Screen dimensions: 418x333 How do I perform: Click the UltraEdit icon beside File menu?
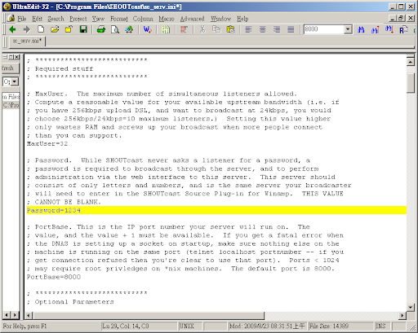[11, 18]
